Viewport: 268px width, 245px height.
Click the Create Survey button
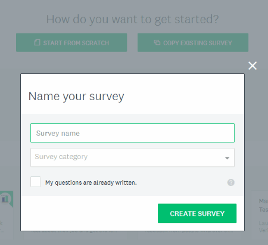tap(197, 213)
